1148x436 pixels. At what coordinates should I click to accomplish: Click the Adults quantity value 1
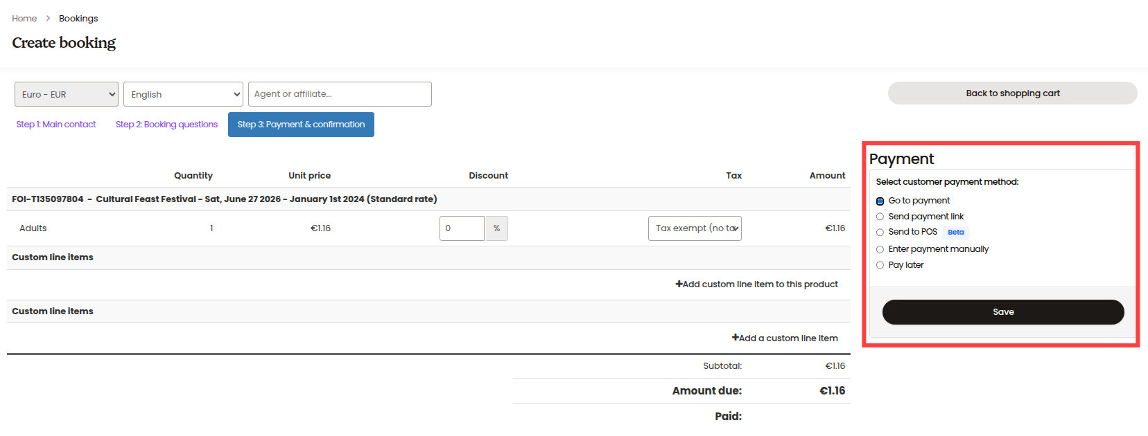[x=211, y=228]
